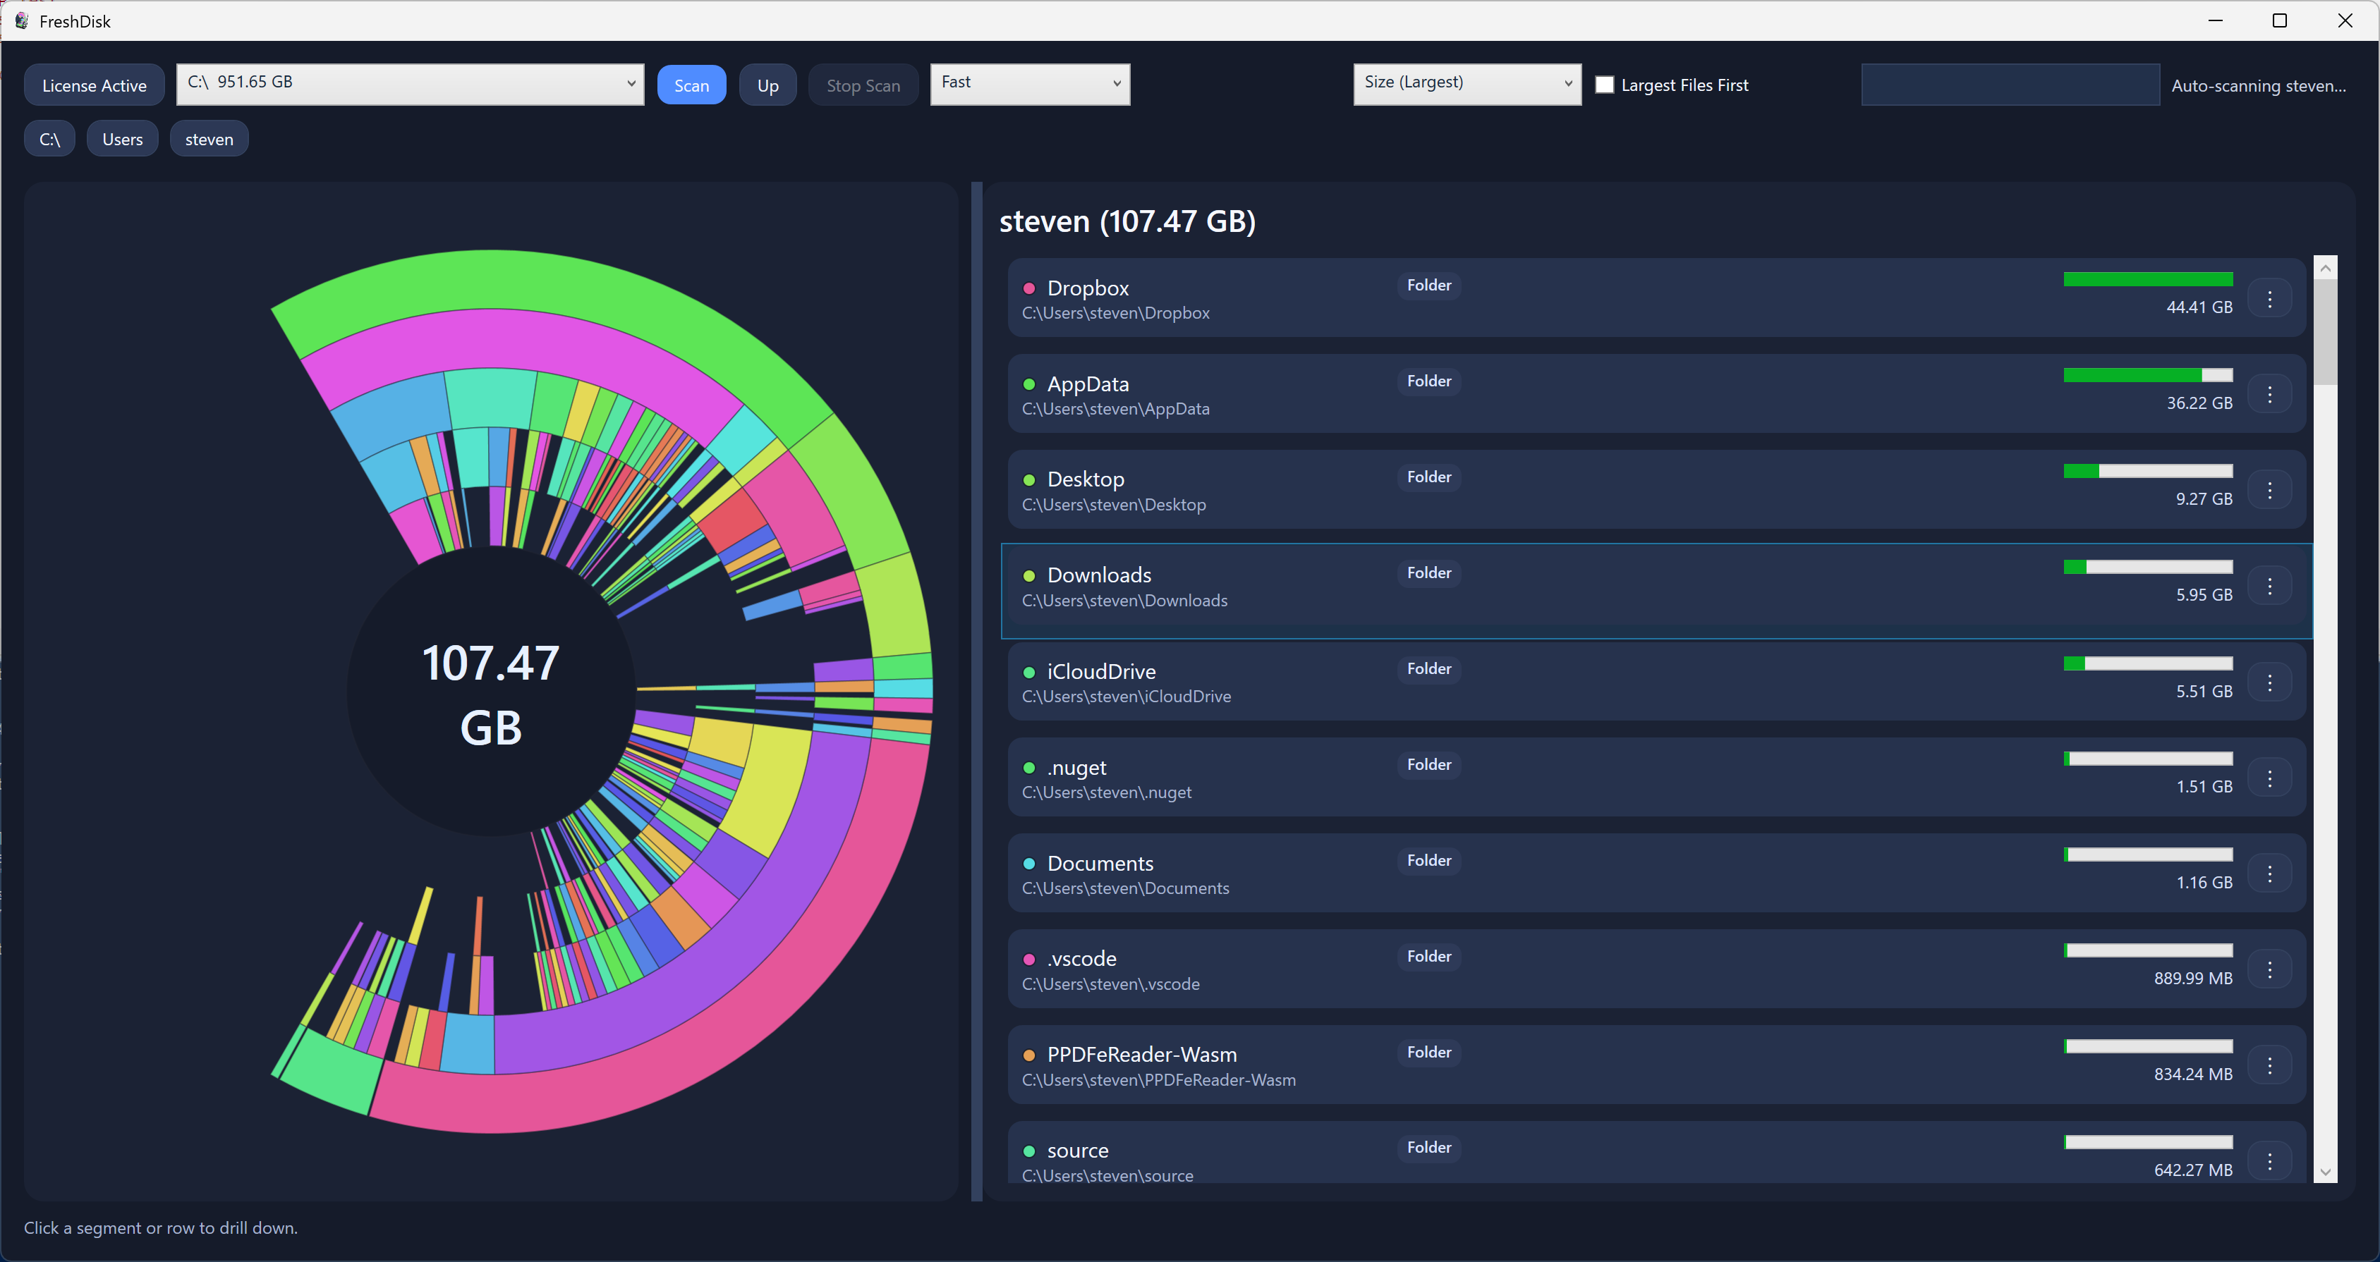This screenshot has height=1262, width=2380.
Task: Open options menu for .nuget folder
Action: (2271, 778)
